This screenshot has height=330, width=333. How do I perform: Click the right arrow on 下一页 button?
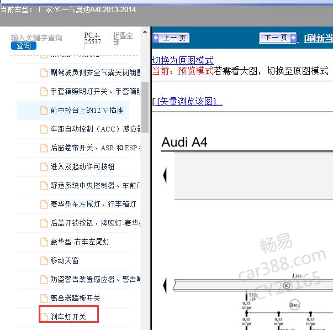(x=293, y=38)
